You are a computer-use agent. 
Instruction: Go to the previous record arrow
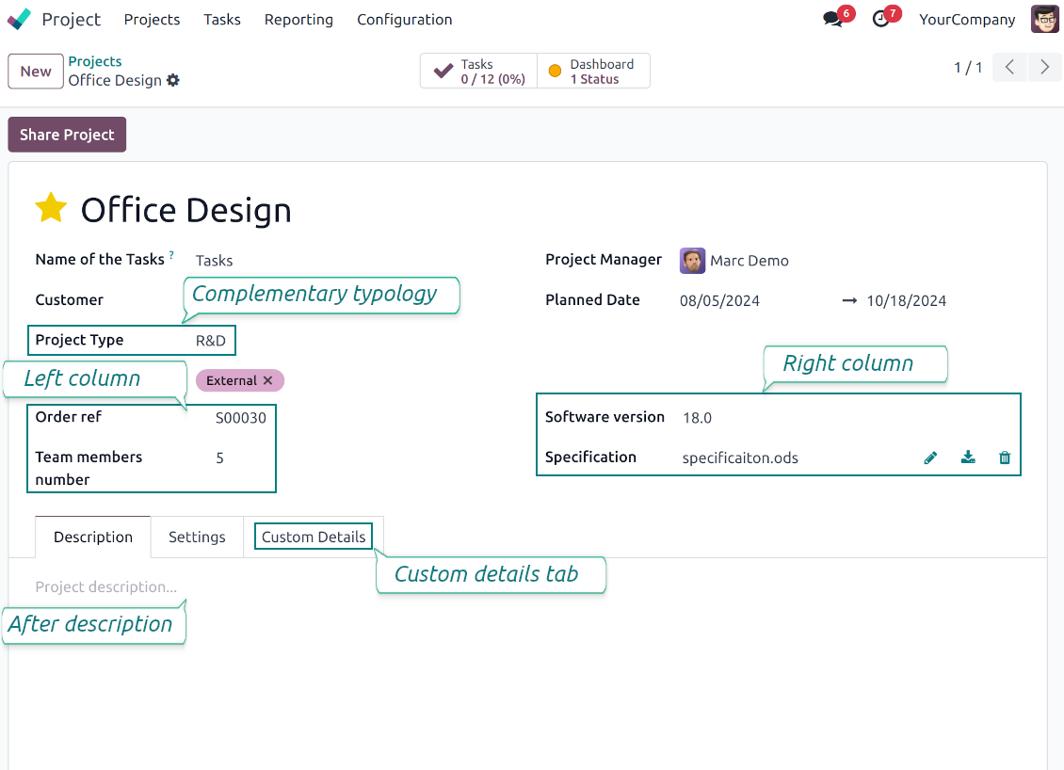coord(1009,67)
